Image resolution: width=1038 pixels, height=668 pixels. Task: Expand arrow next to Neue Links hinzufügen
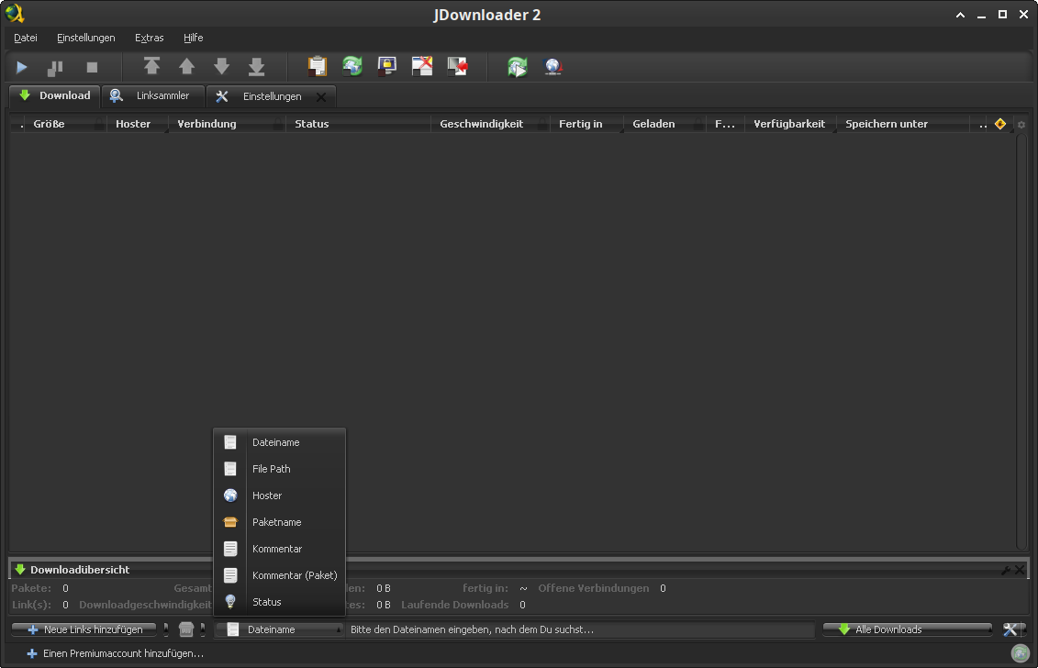point(165,629)
